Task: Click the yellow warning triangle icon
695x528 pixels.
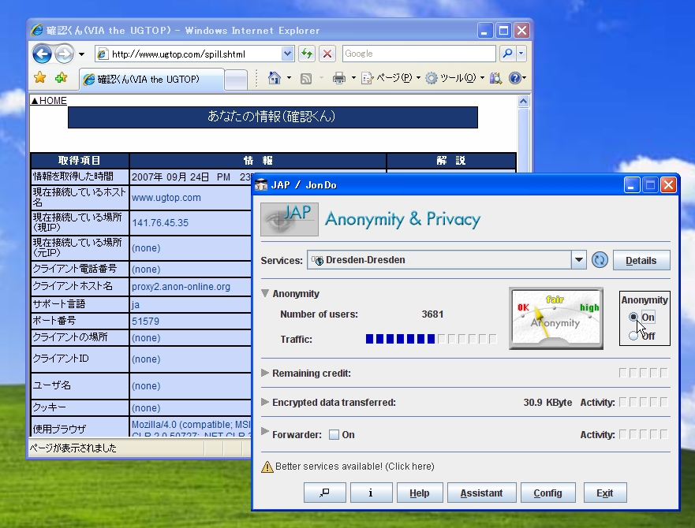Action: click(x=267, y=467)
